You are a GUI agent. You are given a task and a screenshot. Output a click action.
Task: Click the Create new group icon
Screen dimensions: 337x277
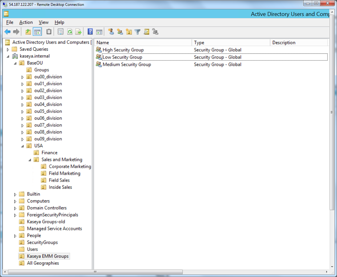(x=120, y=32)
